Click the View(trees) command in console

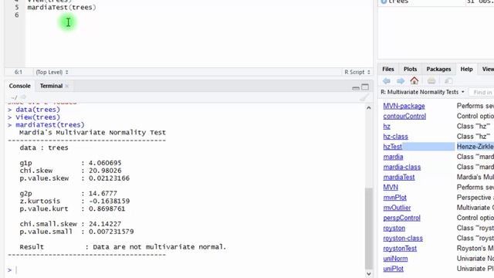coord(38,117)
